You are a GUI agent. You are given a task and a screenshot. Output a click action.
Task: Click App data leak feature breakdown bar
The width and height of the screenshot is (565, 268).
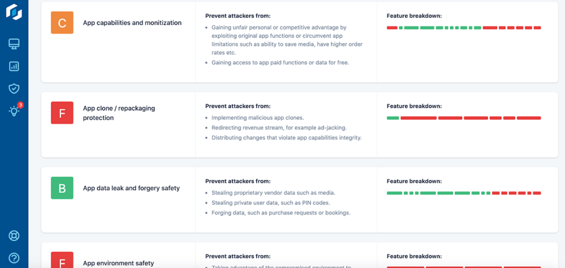[x=464, y=193]
